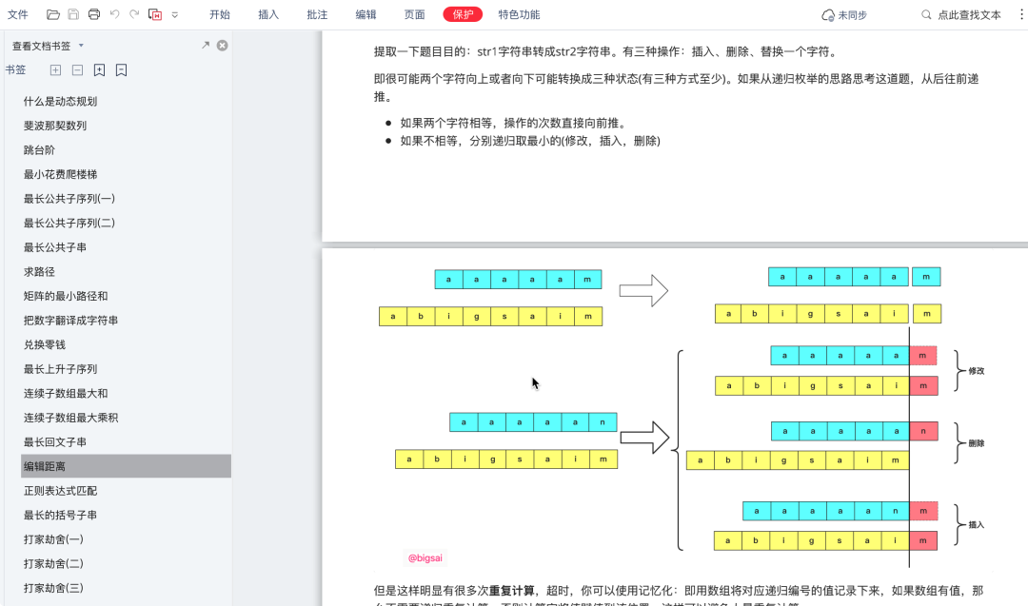The image size is (1028, 606).
Task: Switch to the 编辑 tab
Action: coord(366,14)
